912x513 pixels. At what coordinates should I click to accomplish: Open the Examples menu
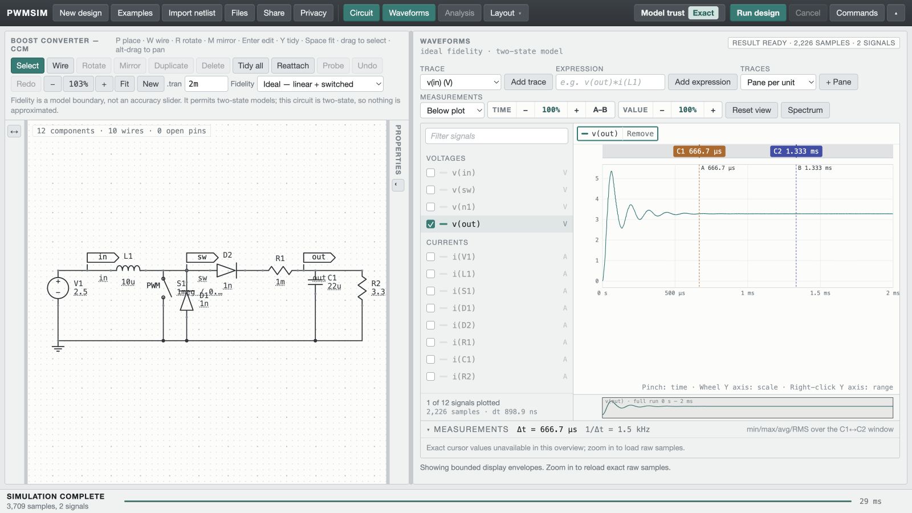click(x=135, y=13)
